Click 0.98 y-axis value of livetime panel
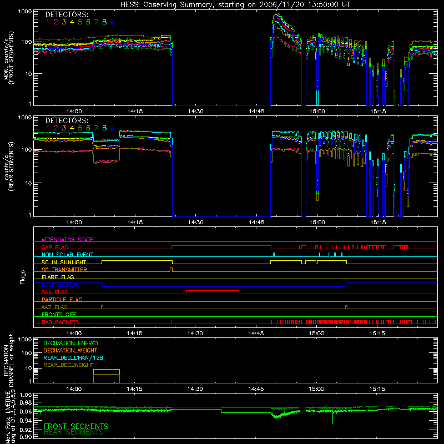 tap(26, 403)
